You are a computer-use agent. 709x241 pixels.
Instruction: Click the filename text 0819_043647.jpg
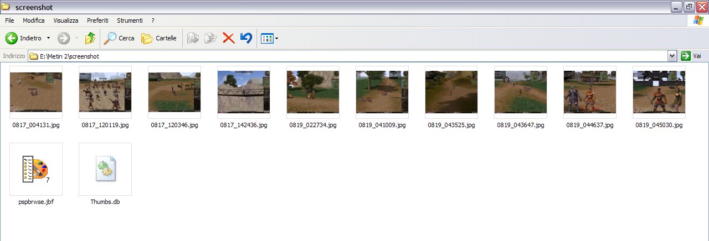521,125
